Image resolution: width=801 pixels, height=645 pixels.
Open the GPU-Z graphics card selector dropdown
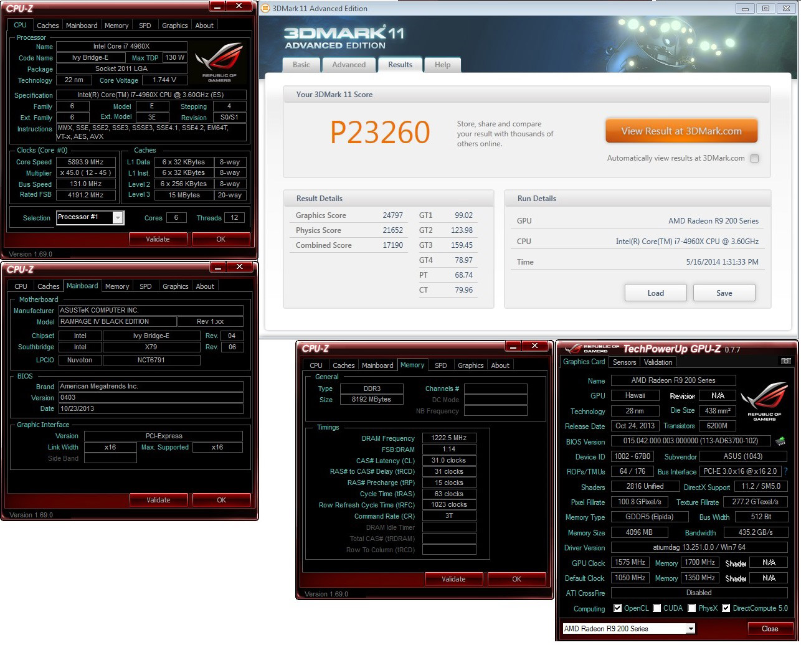628,629
